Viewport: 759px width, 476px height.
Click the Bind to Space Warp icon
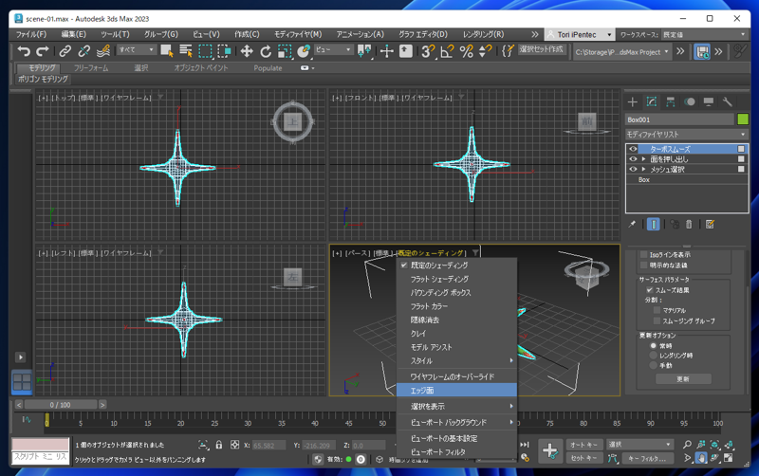(x=103, y=51)
